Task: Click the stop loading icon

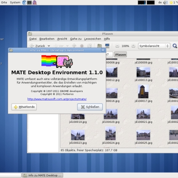Action: [82, 46]
